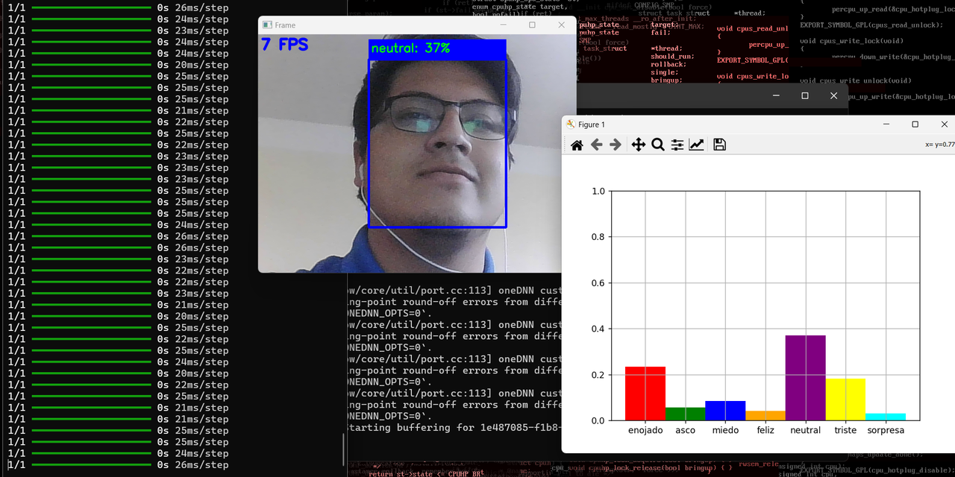This screenshot has width=955, height=477.
Task: Click the Frame window title icon
Action: [x=267, y=25]
